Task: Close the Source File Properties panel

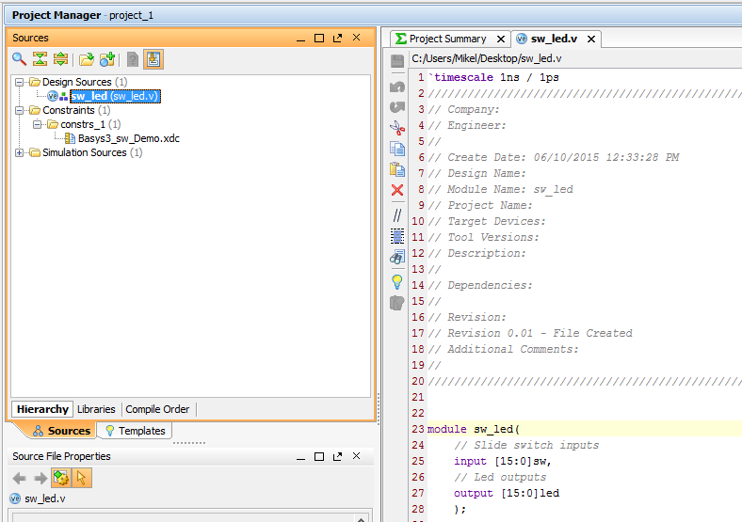Action: pos(356,456)
